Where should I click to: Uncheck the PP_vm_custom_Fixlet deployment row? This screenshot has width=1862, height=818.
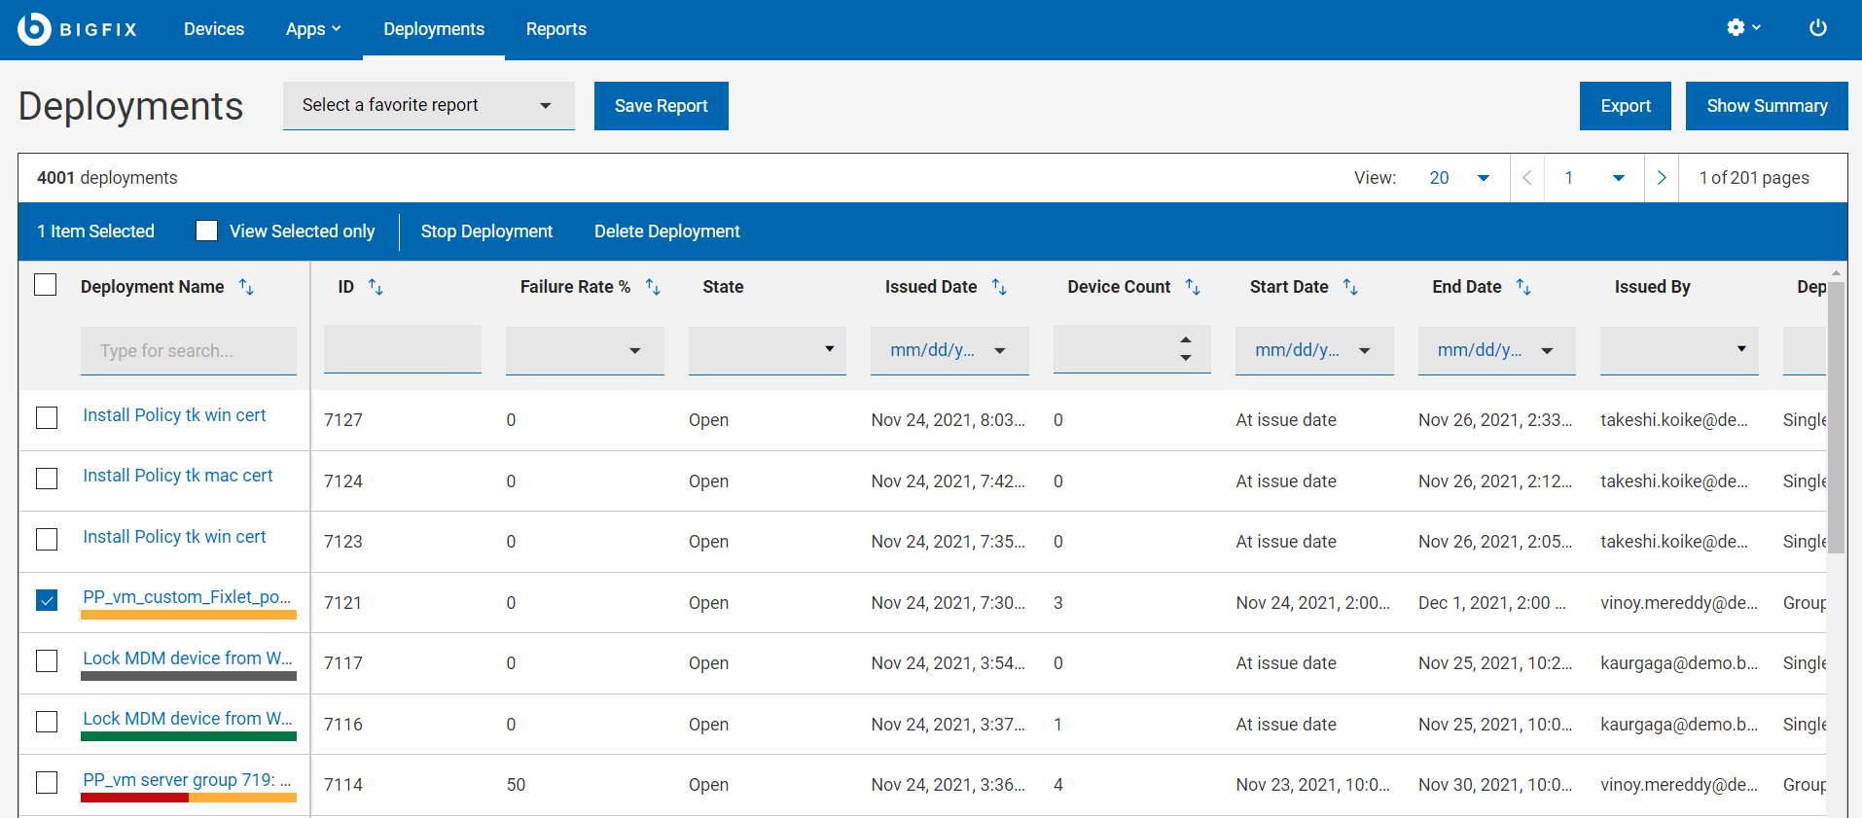47,600
